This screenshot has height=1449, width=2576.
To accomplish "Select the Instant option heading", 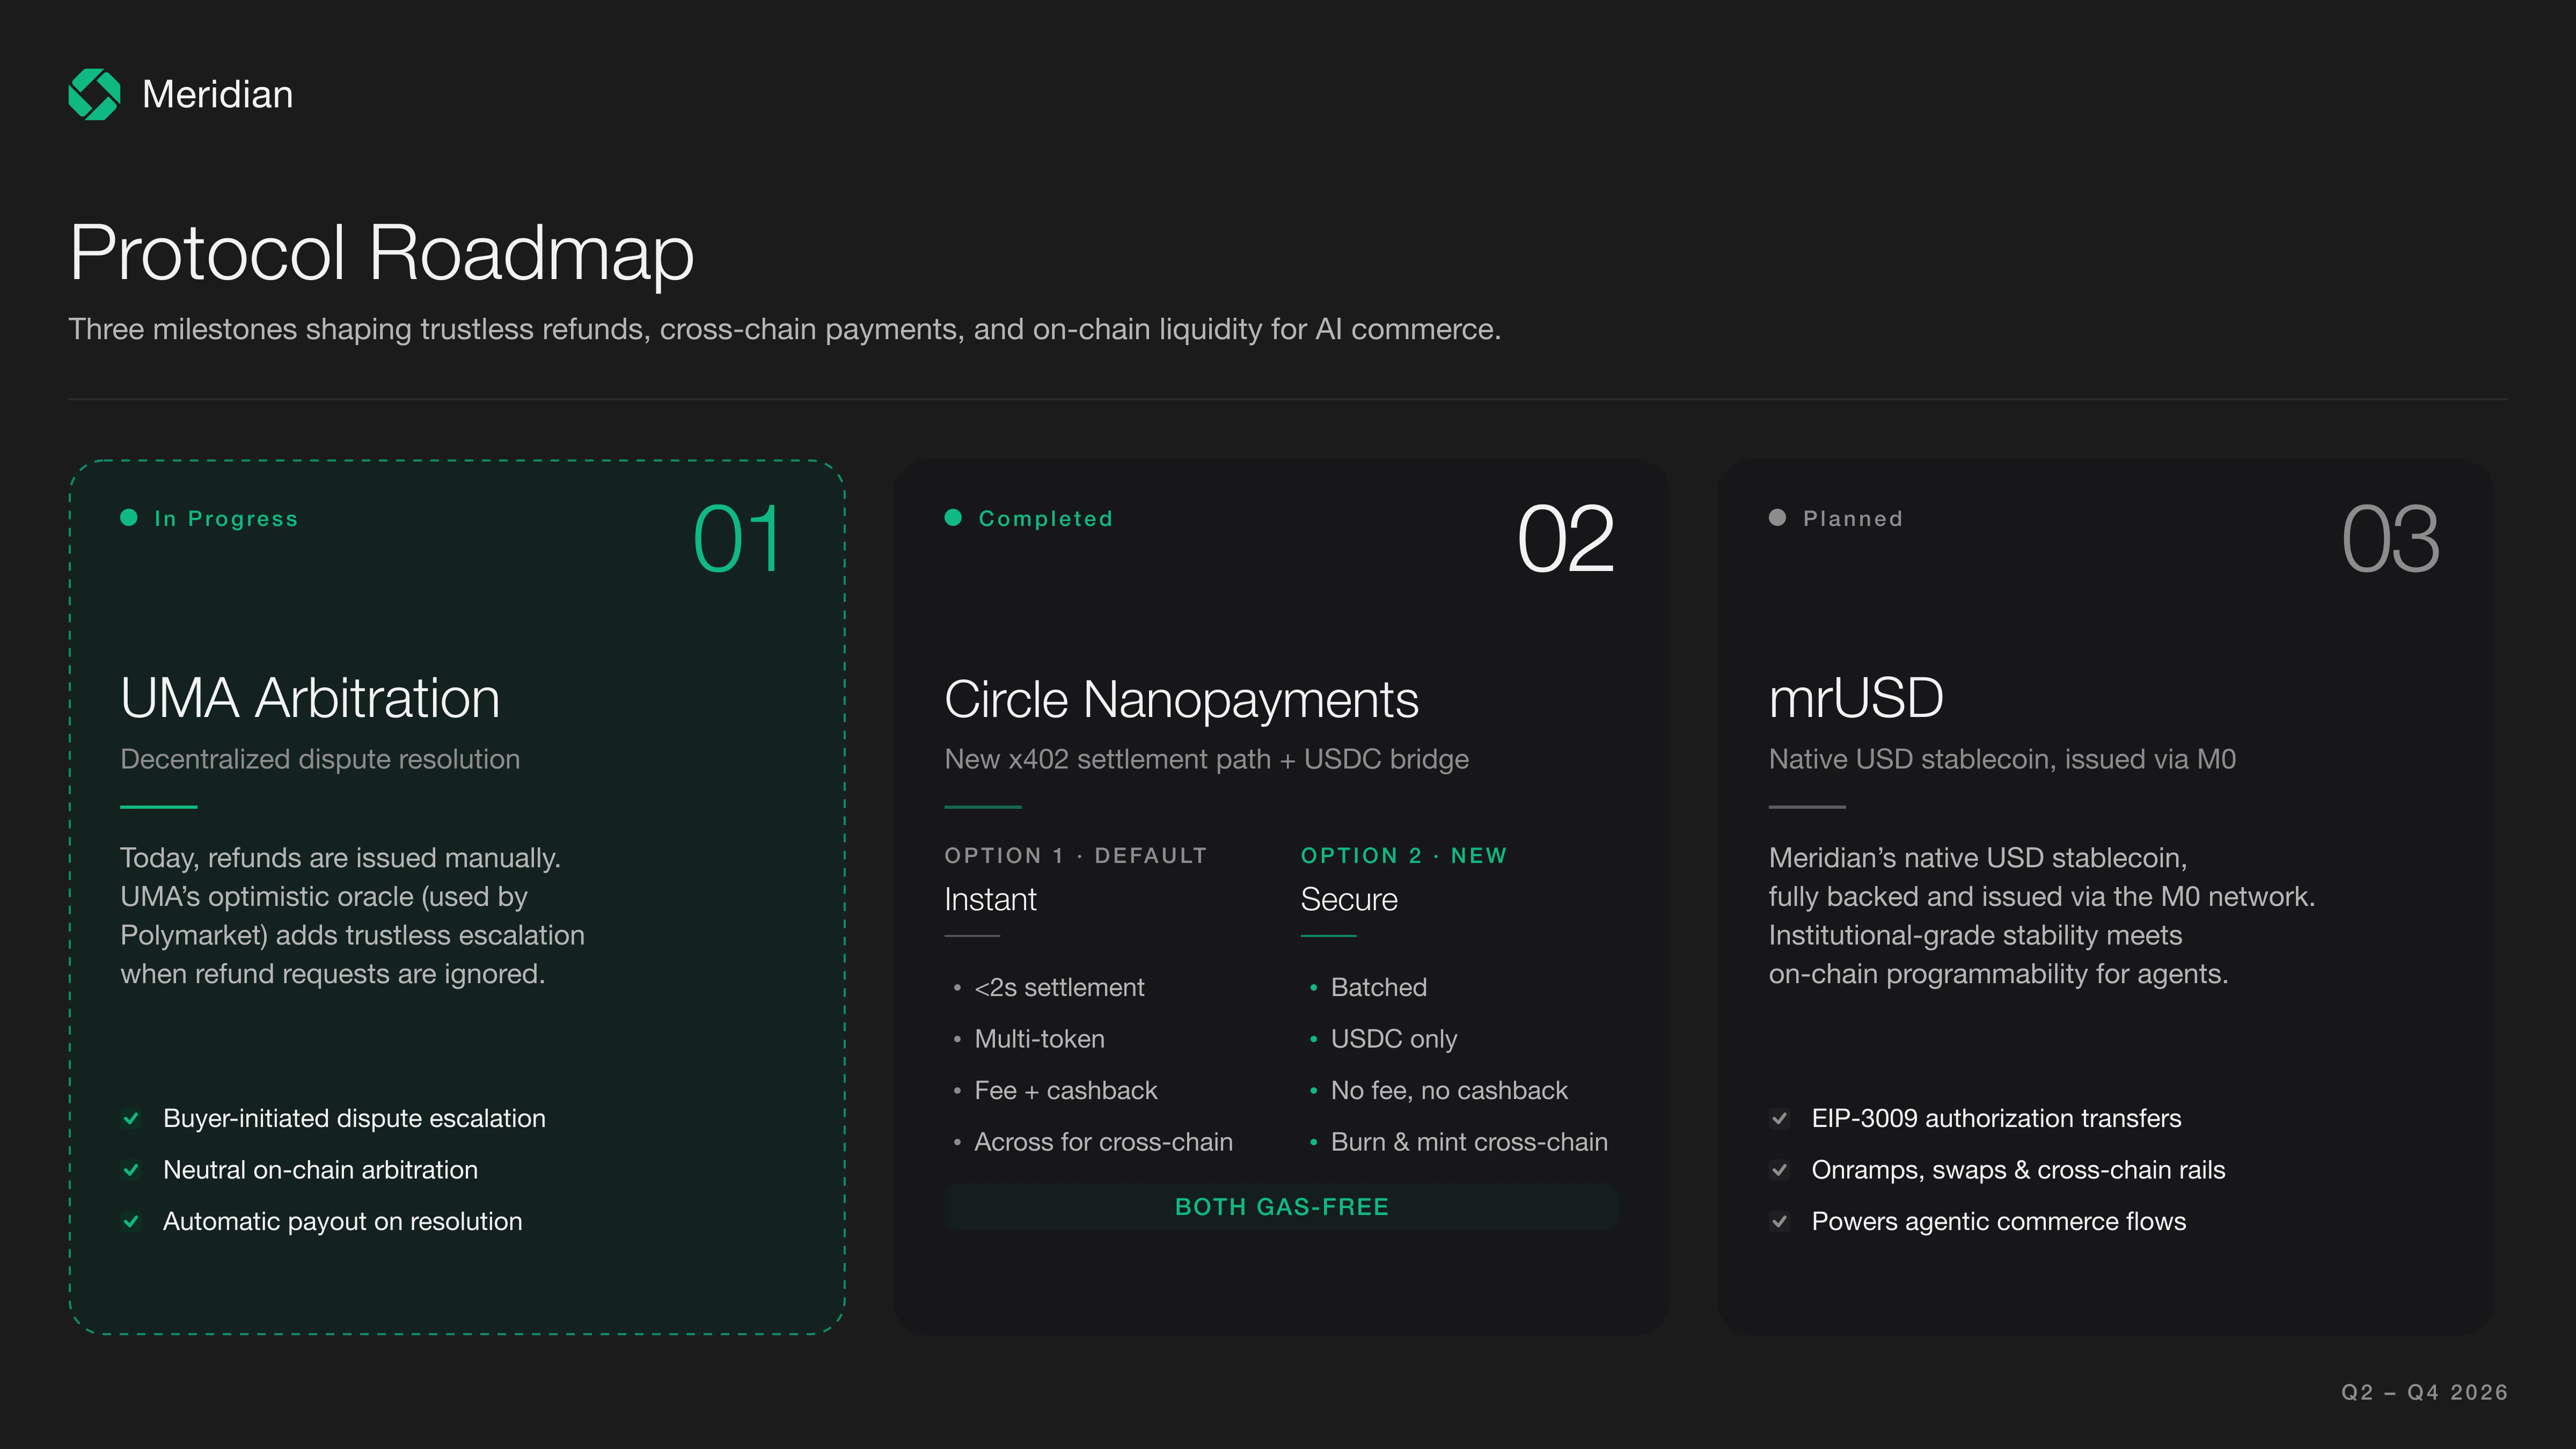I will point(990,899).
